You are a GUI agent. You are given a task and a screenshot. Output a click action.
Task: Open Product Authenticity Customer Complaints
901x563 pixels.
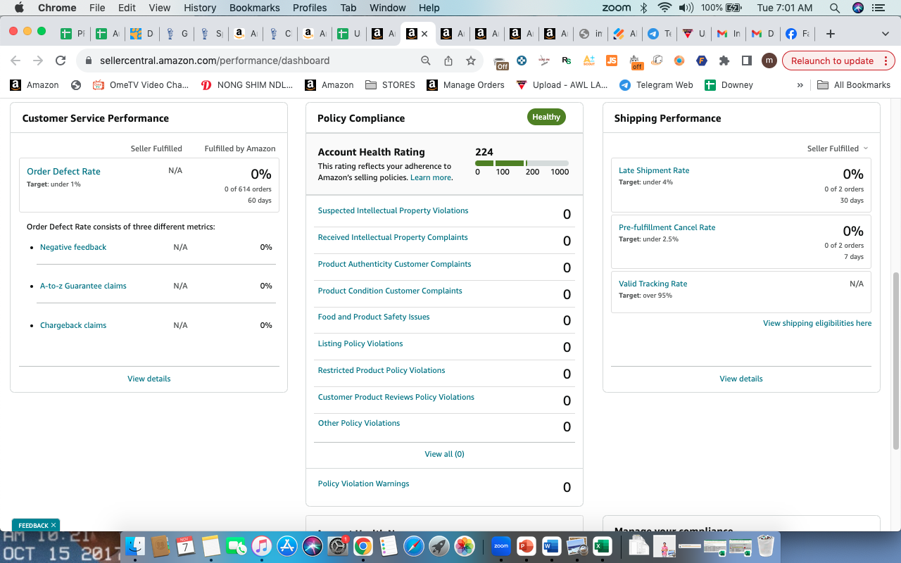point(394,264)
